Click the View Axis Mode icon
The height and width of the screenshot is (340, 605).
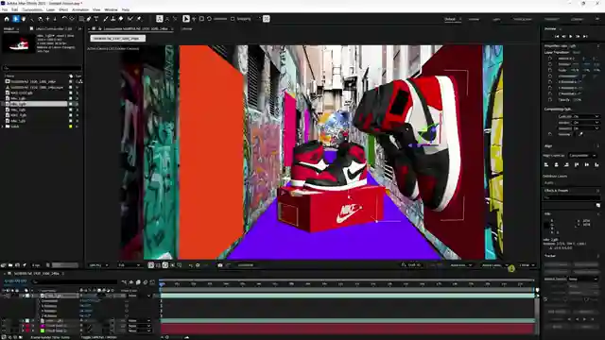pyautogui.click(x=175, y=19)
